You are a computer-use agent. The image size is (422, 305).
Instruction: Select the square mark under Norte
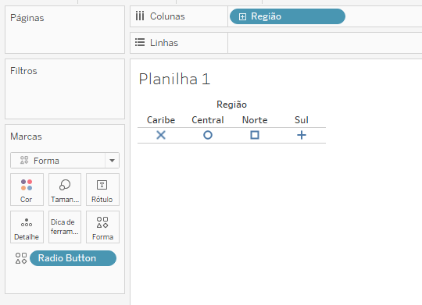pyautogui.click(x=255, y=135)
